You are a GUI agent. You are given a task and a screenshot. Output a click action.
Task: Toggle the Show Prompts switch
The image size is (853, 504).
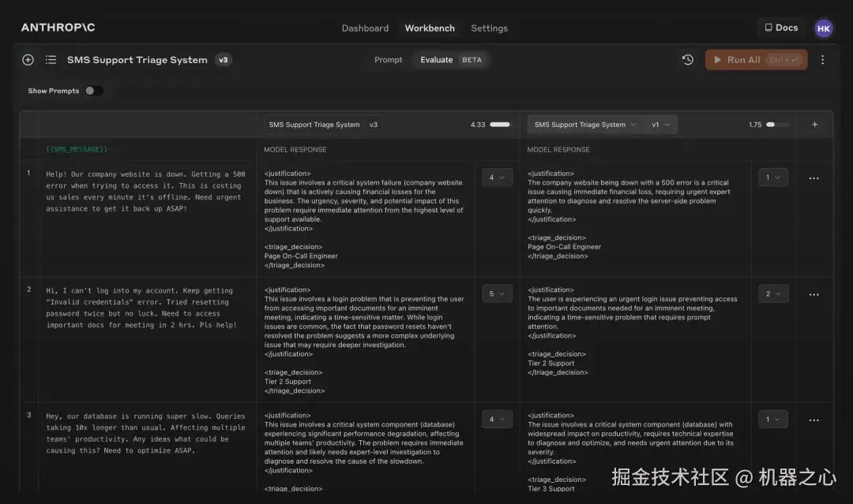coord(93,91)
